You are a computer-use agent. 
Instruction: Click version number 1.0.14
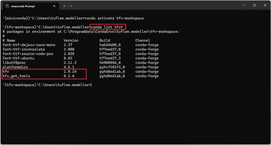[x=70, y=72]
